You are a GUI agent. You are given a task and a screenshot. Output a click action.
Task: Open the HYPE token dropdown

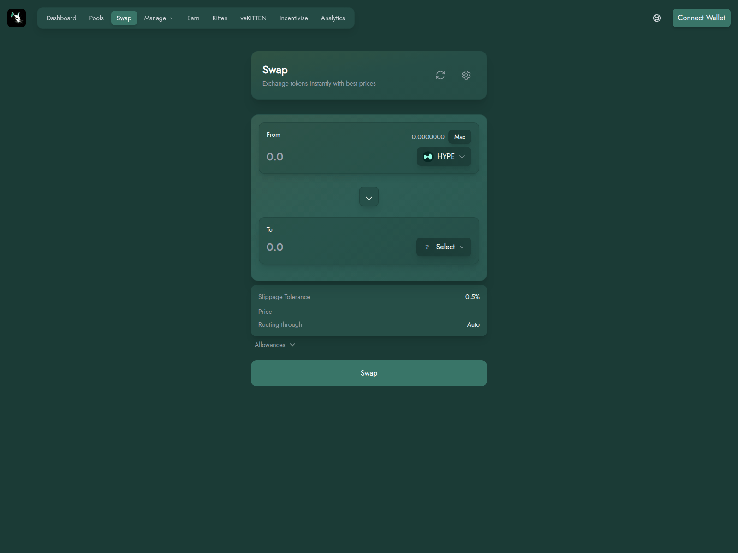coord(444,157)
